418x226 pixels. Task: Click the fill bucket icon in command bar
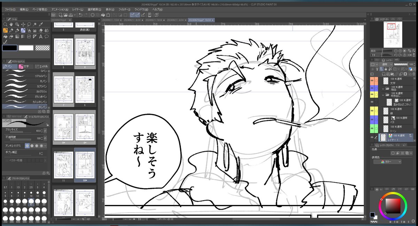103,15
